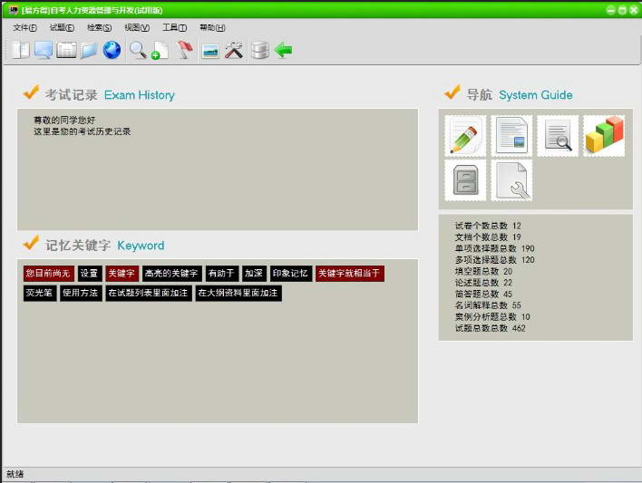
Task: Click the blue folder toolbar icon
Action: [x=89, y=51]
